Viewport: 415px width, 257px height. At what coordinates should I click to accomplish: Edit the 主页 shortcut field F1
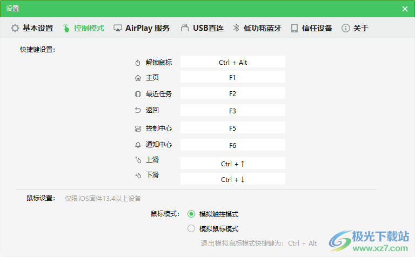click(233, 77)
